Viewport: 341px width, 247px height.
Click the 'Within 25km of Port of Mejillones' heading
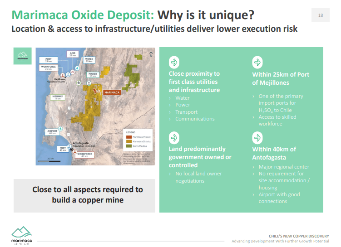(281, 78)
